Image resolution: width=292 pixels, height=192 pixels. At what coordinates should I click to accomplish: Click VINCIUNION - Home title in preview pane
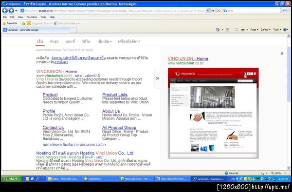[188, 58]
